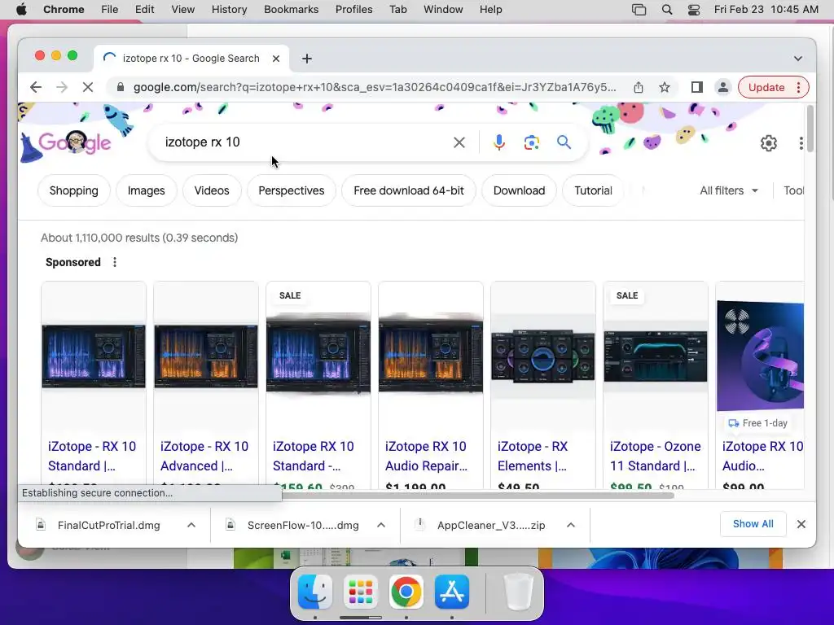834x625 pixels.
Task: Open the All filters dropdown
Action: click(729, 190)
